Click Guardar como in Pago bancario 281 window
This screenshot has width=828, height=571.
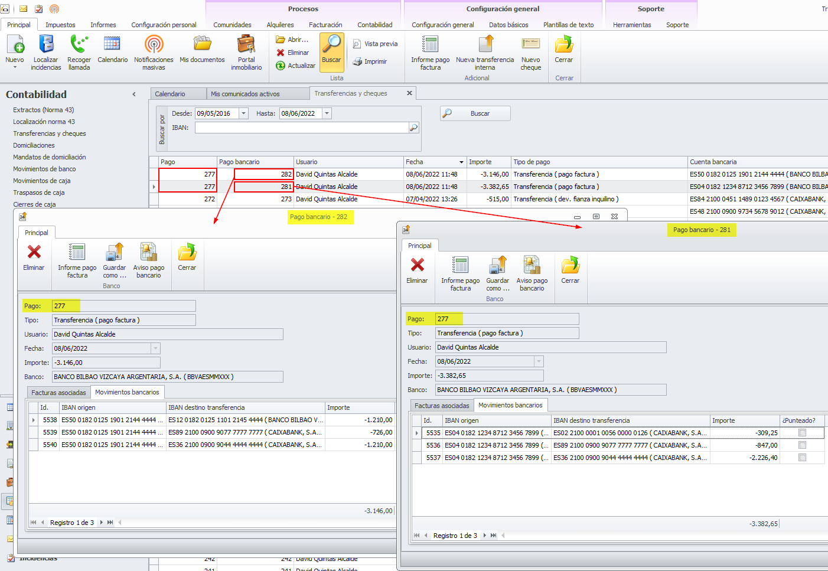498,273
